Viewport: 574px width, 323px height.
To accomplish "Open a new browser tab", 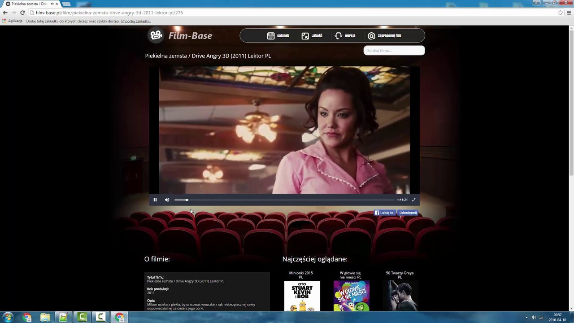I will 66,4.
